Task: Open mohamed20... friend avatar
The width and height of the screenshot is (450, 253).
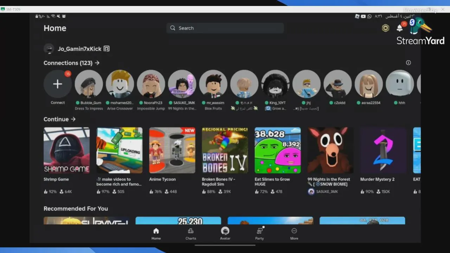Action: tap(120, 84)
